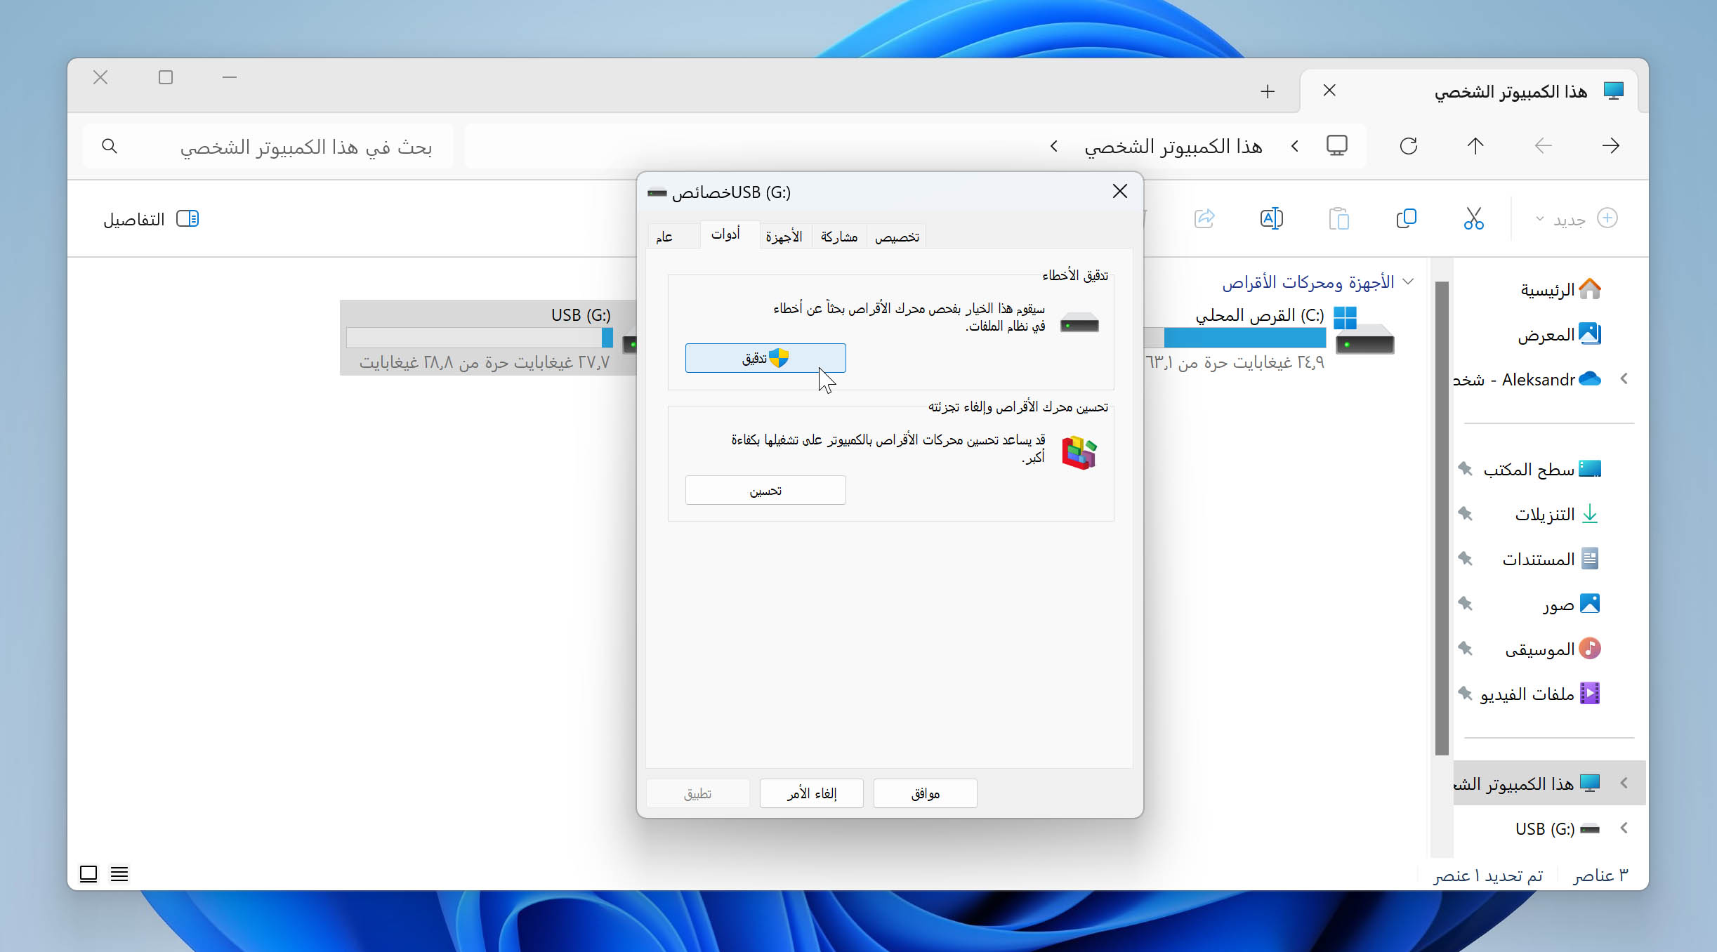Select the عام (General) tab
This screenshot has width=1717, height=952.
(664, 236)
